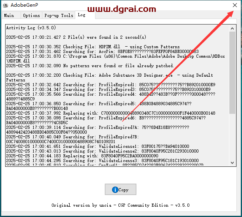Select the Log tab
The image size is (242, 217).
coord(85,15)
